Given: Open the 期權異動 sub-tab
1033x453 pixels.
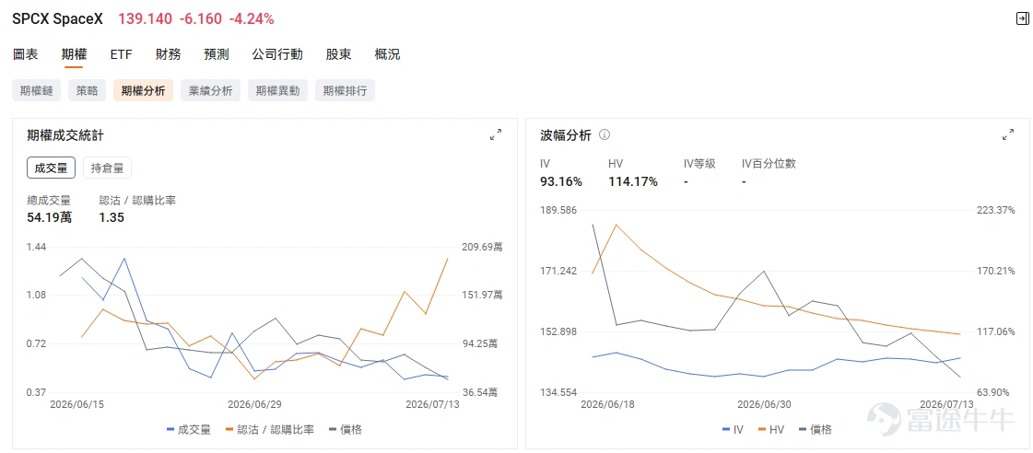Looking at the screenshot, I should (277, 91).
